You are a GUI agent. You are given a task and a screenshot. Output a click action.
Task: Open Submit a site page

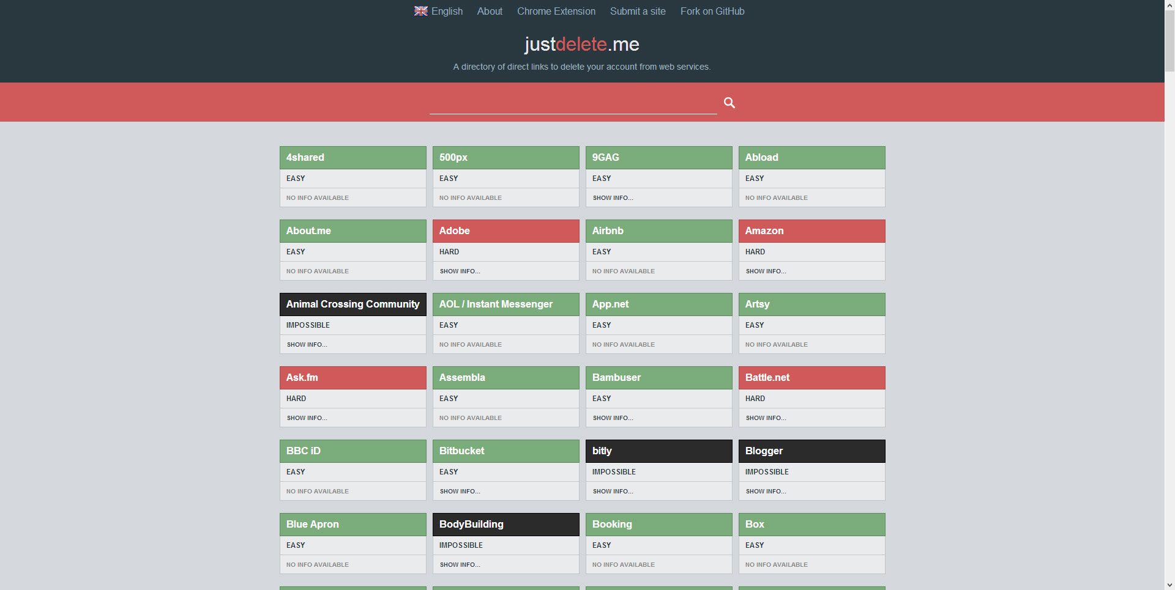tap(638, 11)
